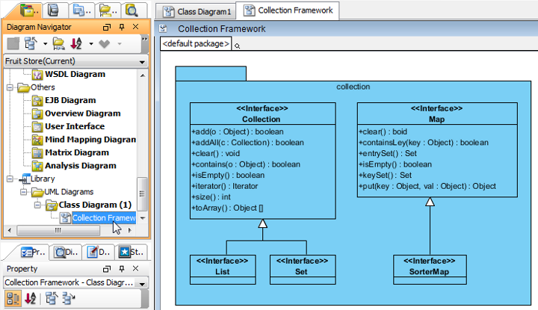Screen dimensions: 538x310
Task: Pin the Property panel
Action: (x=122, y=269)
